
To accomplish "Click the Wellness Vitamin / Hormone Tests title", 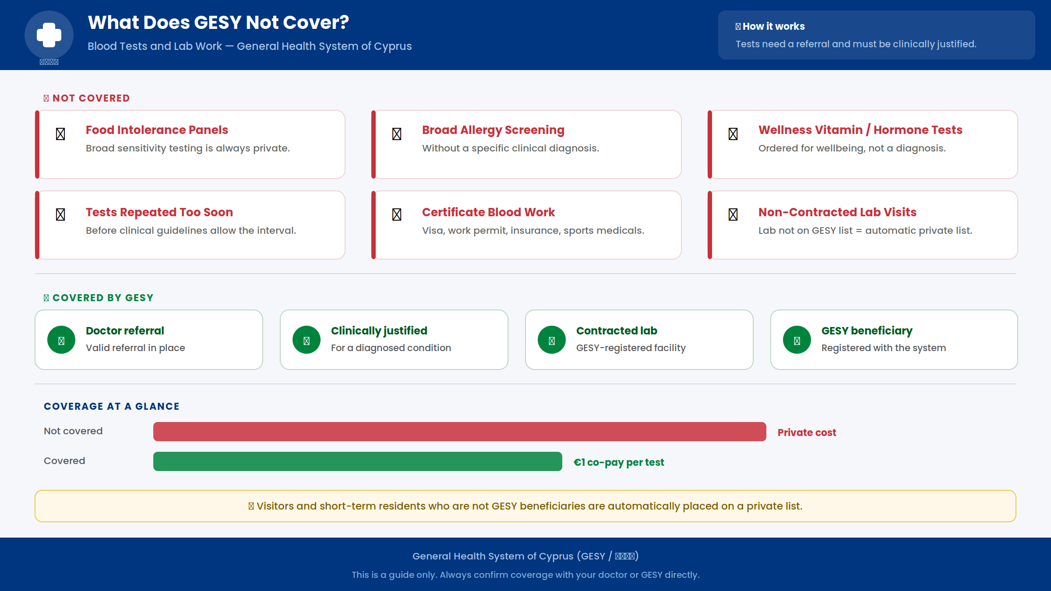I will pos(861,130).
